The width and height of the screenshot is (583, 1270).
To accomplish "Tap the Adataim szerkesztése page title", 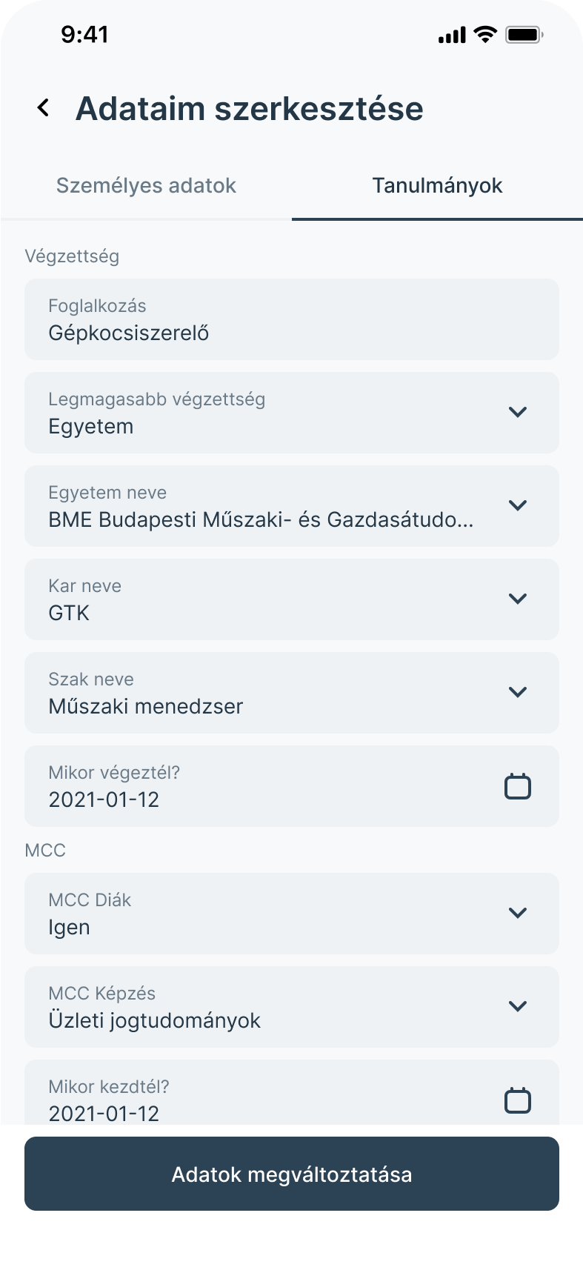I will pos(250,108).
